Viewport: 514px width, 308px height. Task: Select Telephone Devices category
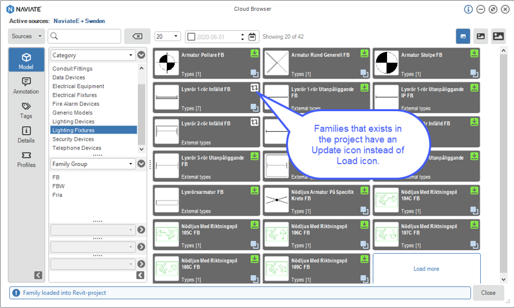(77, 148)
